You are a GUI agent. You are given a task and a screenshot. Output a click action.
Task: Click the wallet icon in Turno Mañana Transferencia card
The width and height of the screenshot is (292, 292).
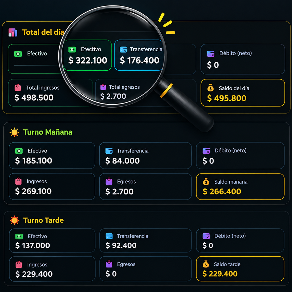[109, 151]
